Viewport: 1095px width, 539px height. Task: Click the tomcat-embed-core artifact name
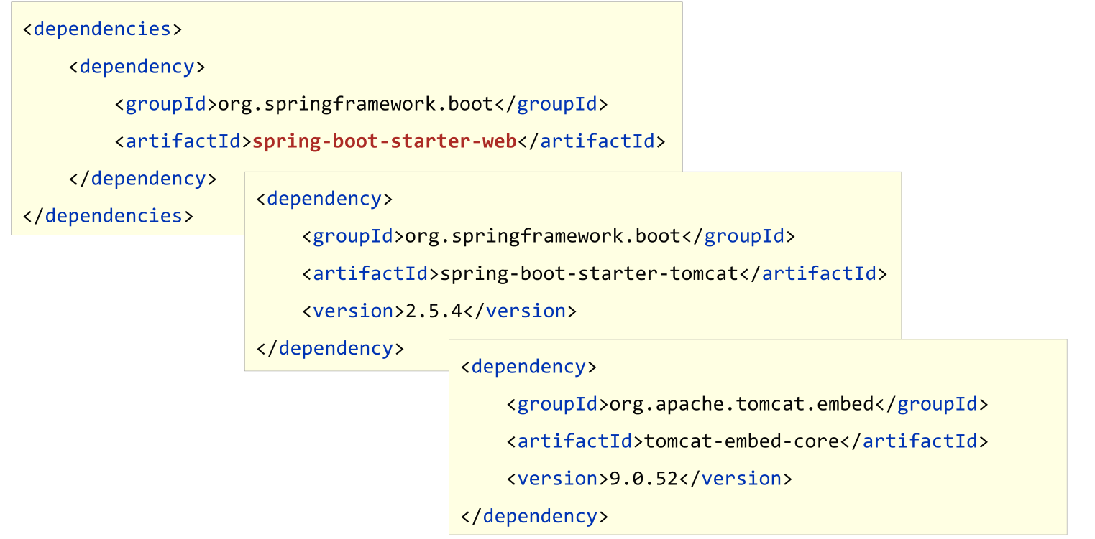(x=741, y=441)
